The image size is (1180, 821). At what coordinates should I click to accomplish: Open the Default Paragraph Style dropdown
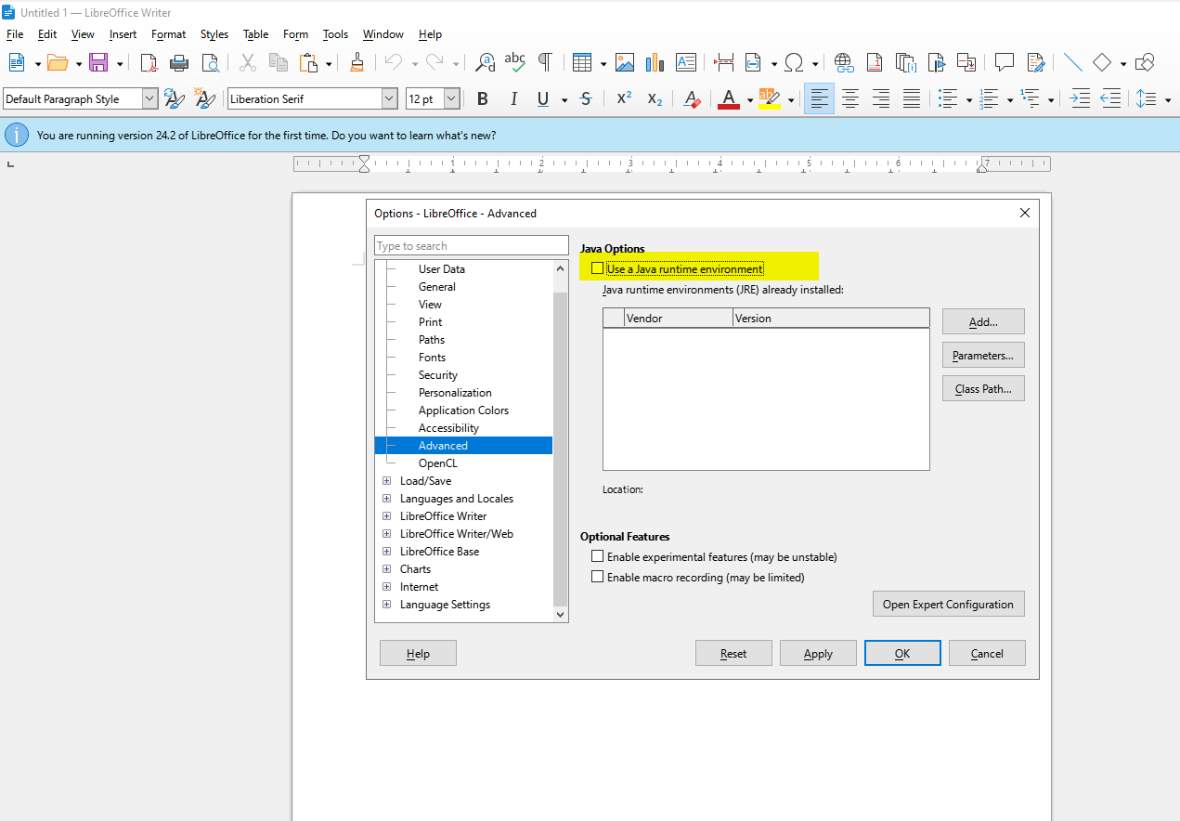pos(149,98)
